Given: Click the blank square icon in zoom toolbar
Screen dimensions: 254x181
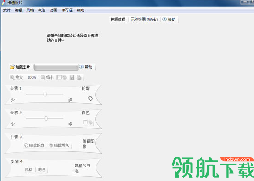Looking at the screenshot, I should tap(59, 77).
